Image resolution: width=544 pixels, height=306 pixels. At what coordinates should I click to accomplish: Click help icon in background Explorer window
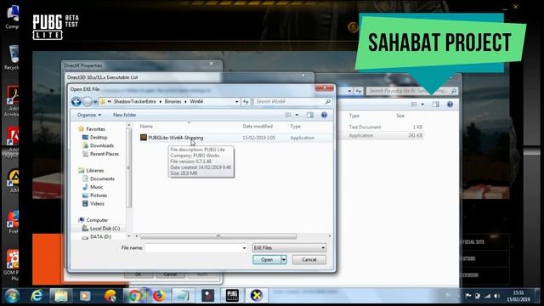point(450,105)
